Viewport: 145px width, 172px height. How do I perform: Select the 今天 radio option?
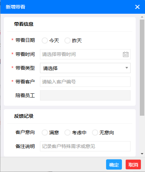coord(45,41)
